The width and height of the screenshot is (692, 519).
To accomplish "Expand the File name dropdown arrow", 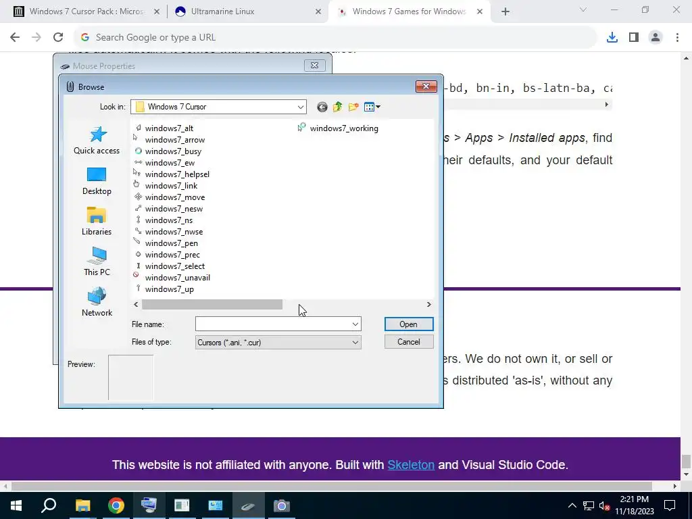I will 355,324.
